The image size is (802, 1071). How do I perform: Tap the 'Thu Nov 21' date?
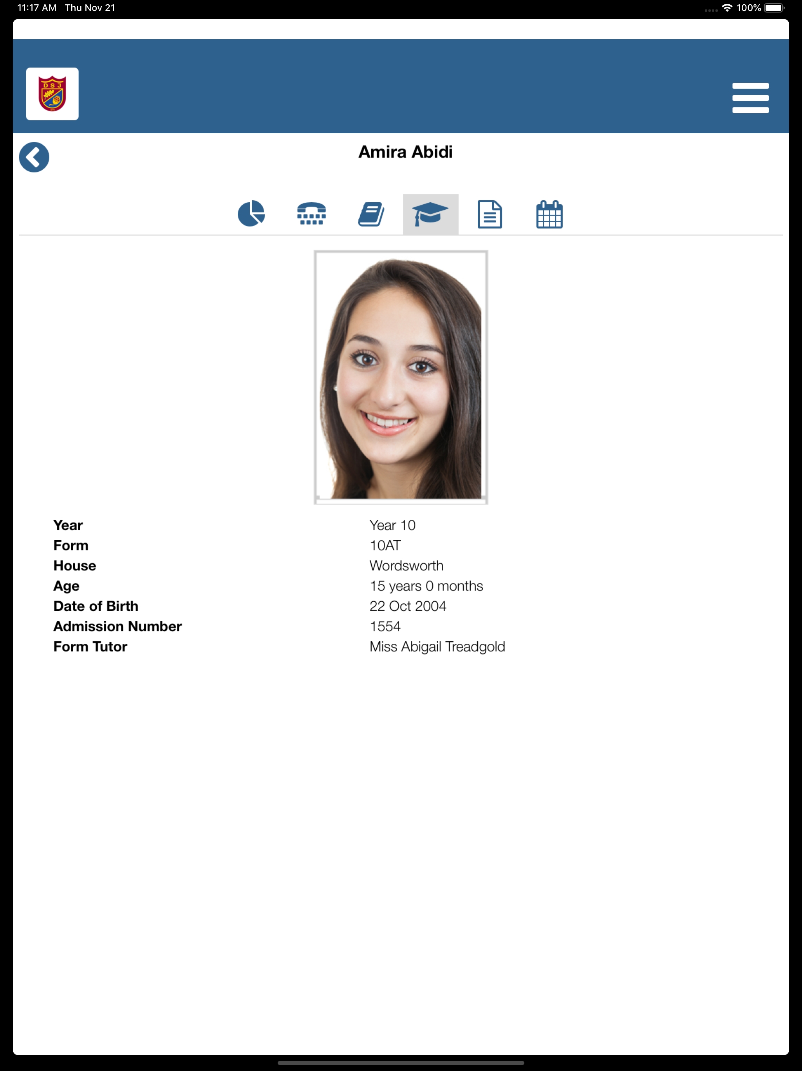[90, 8]
